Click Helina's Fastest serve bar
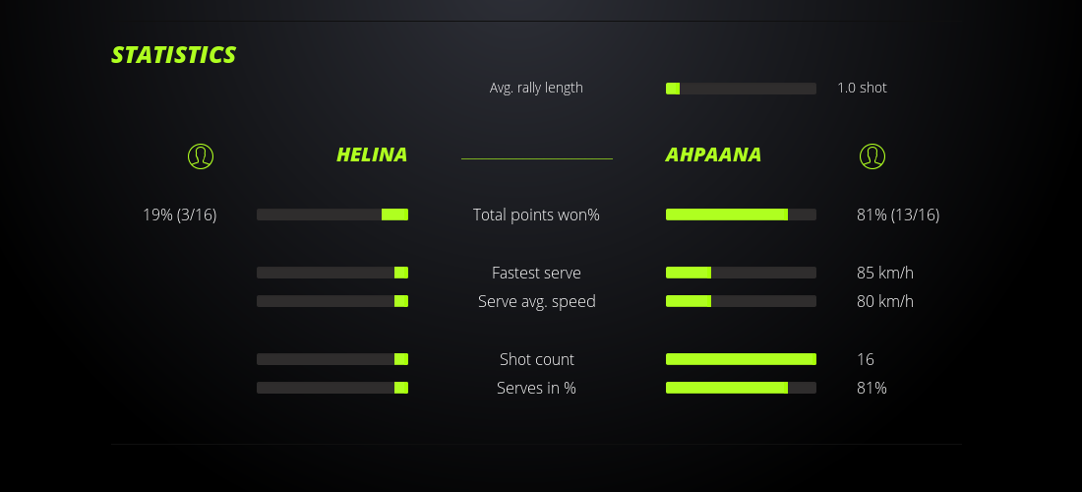The image size is (1082, 492). click(332, 273)
